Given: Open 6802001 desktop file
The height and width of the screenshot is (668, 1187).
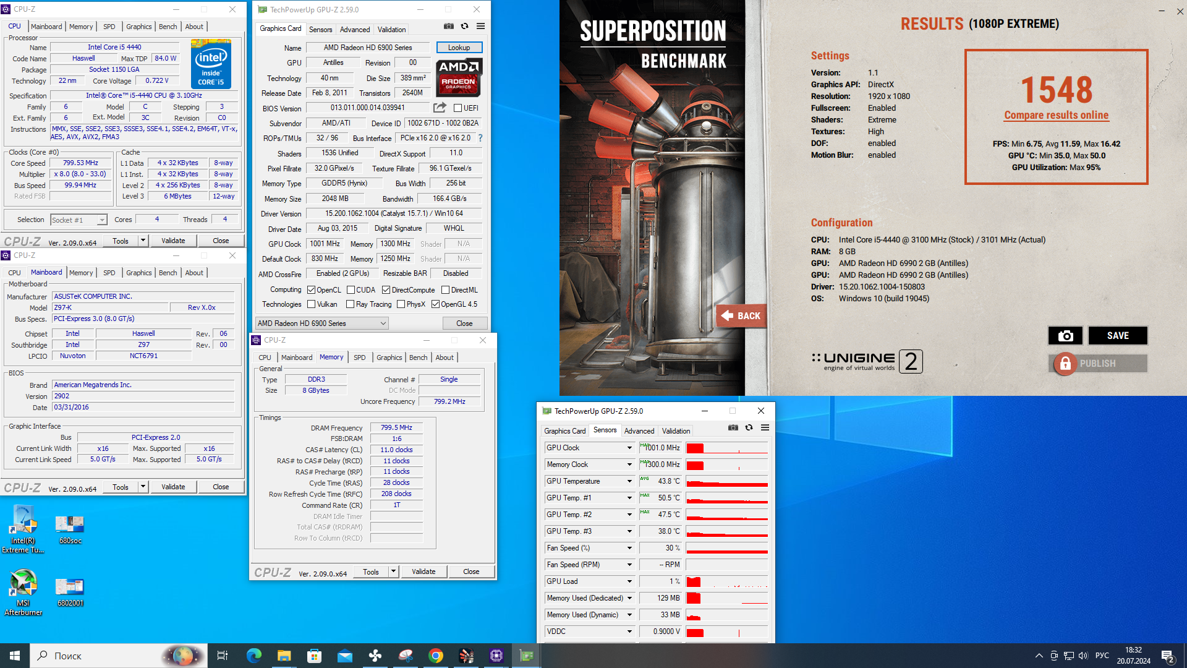Looking at the screenshot, I should (x=70, y=593).
